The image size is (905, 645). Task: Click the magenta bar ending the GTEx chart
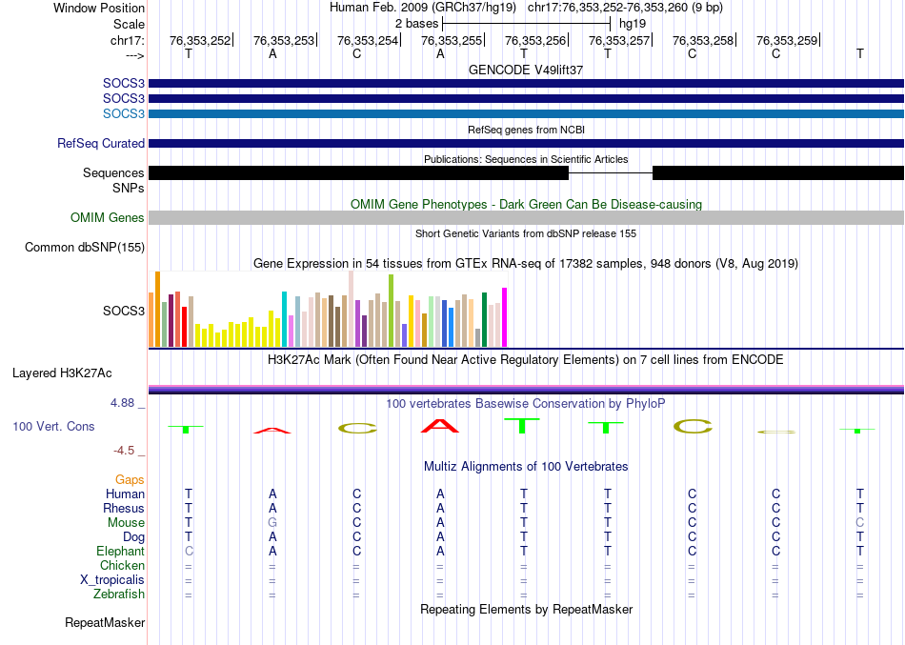click(x=505, y=317)
